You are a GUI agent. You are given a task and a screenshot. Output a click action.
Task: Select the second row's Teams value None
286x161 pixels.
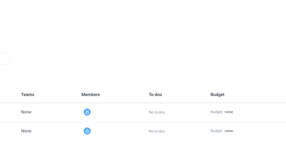pyautogui.click(x=26, y=131)
